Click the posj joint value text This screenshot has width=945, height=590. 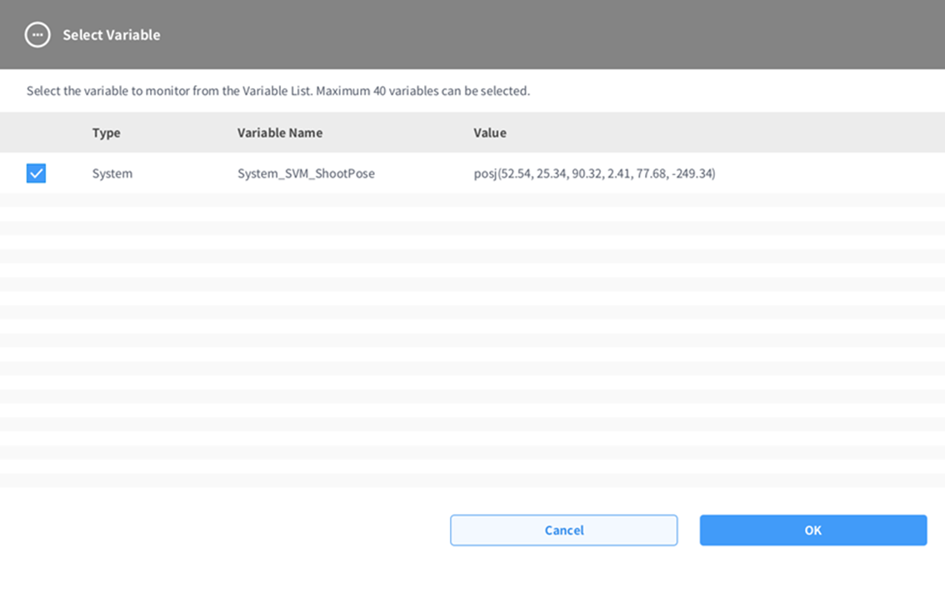click(594, 173)
